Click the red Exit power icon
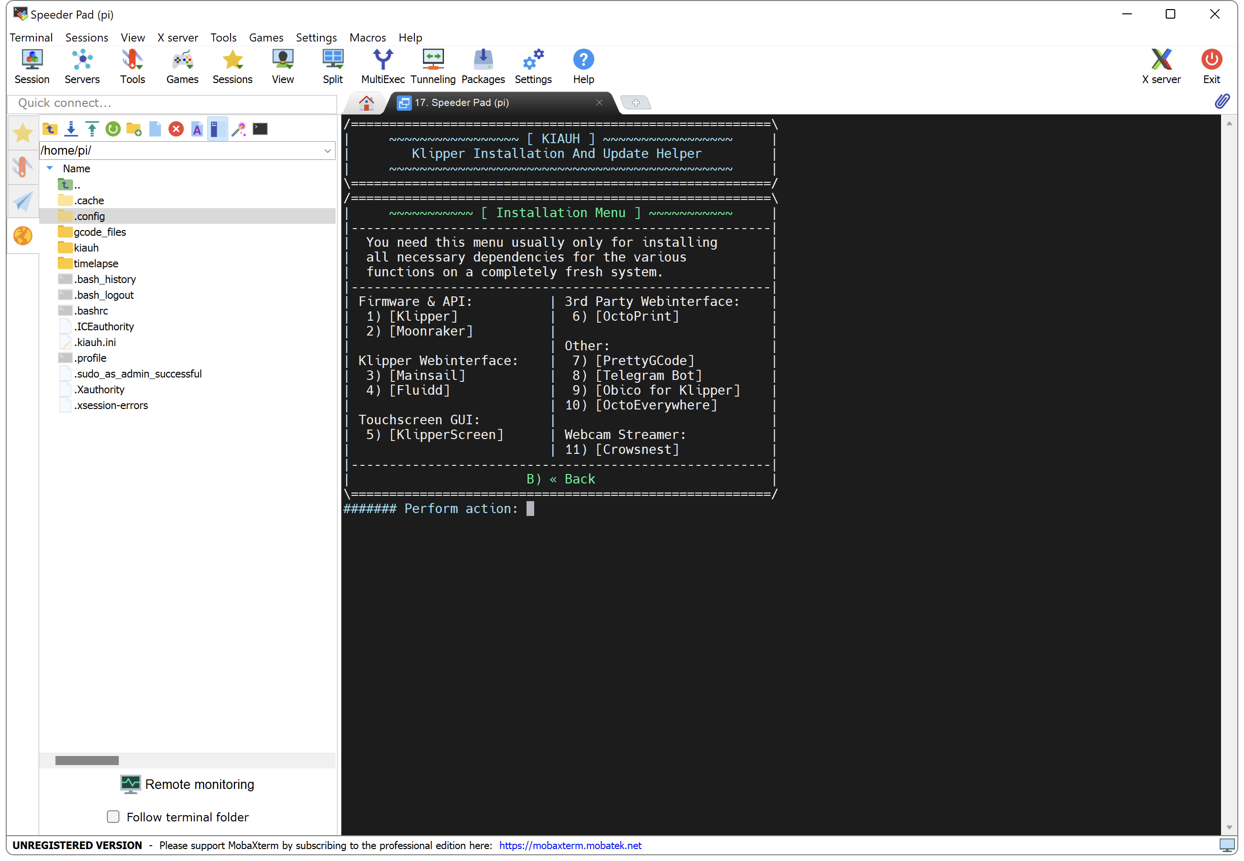 pos(1212,67)
